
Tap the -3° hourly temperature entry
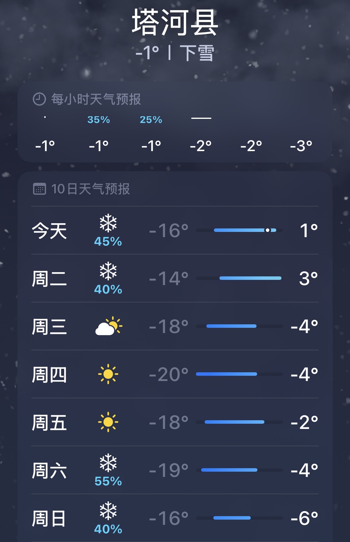tap(301, 146)
